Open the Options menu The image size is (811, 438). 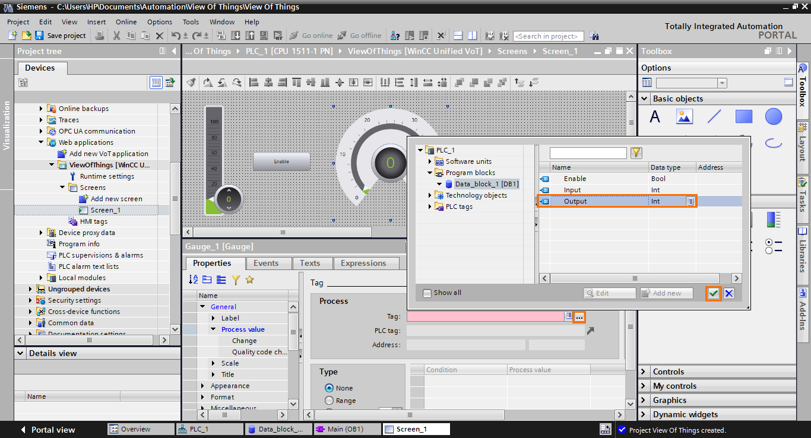[160, 22]
